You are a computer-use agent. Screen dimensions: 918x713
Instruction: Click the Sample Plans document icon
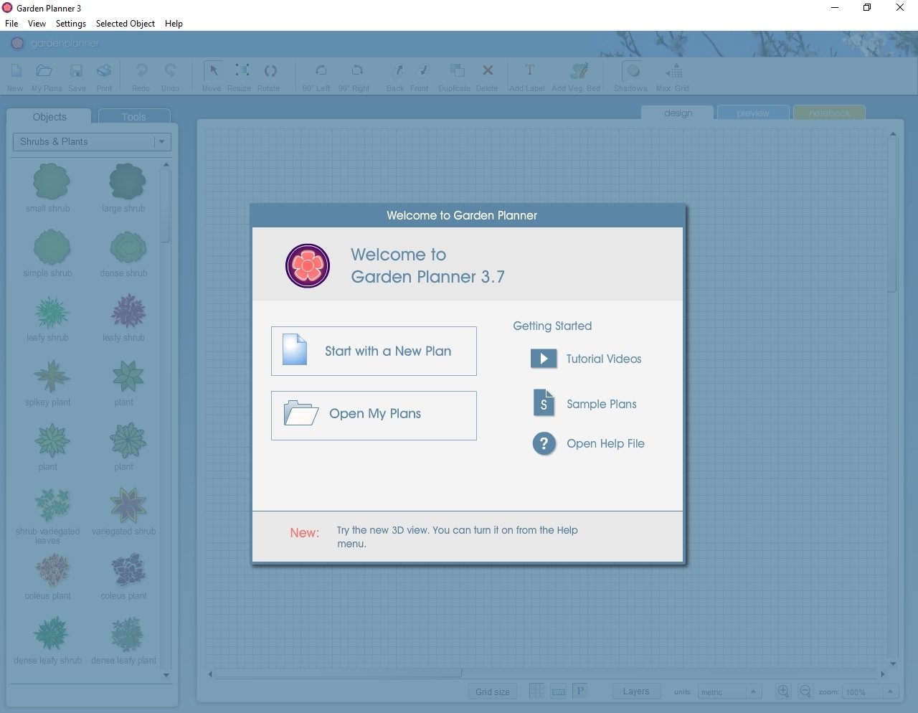pos(544,403)
